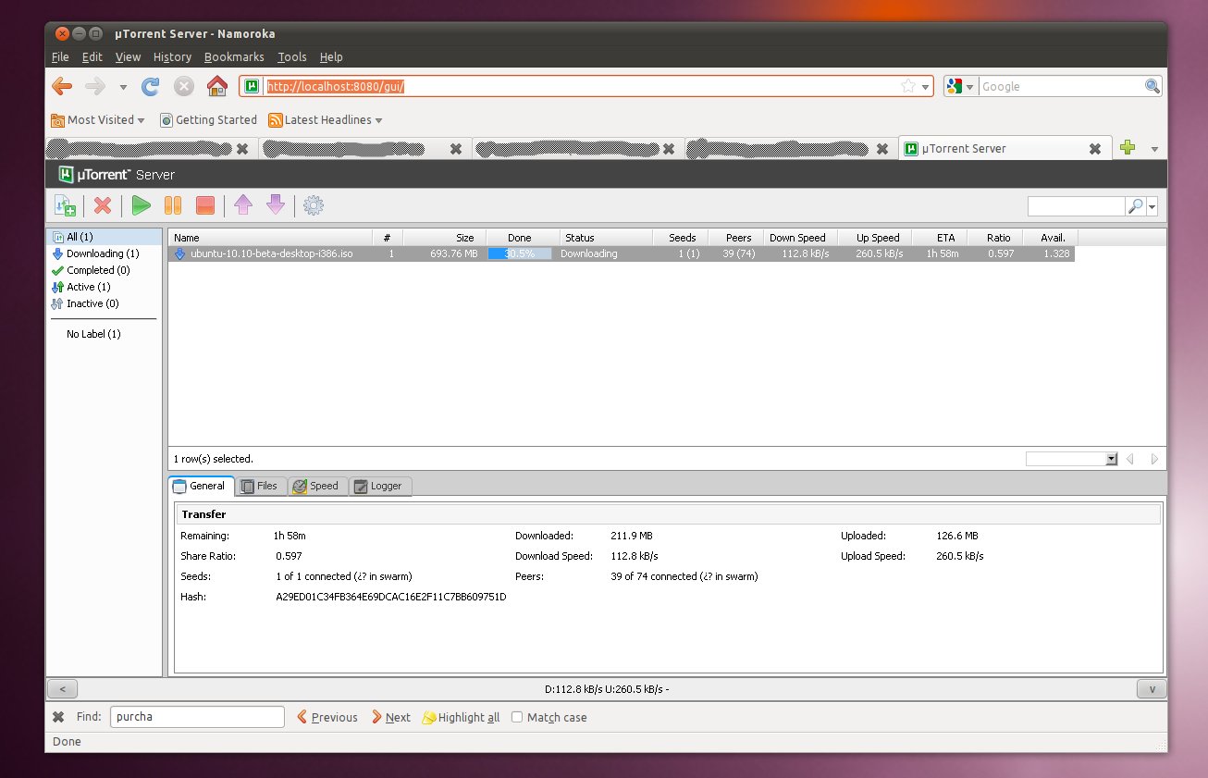1208x778 pixels.
Task: Start the ubuntu torrent download
Action: tap(141, 204)
